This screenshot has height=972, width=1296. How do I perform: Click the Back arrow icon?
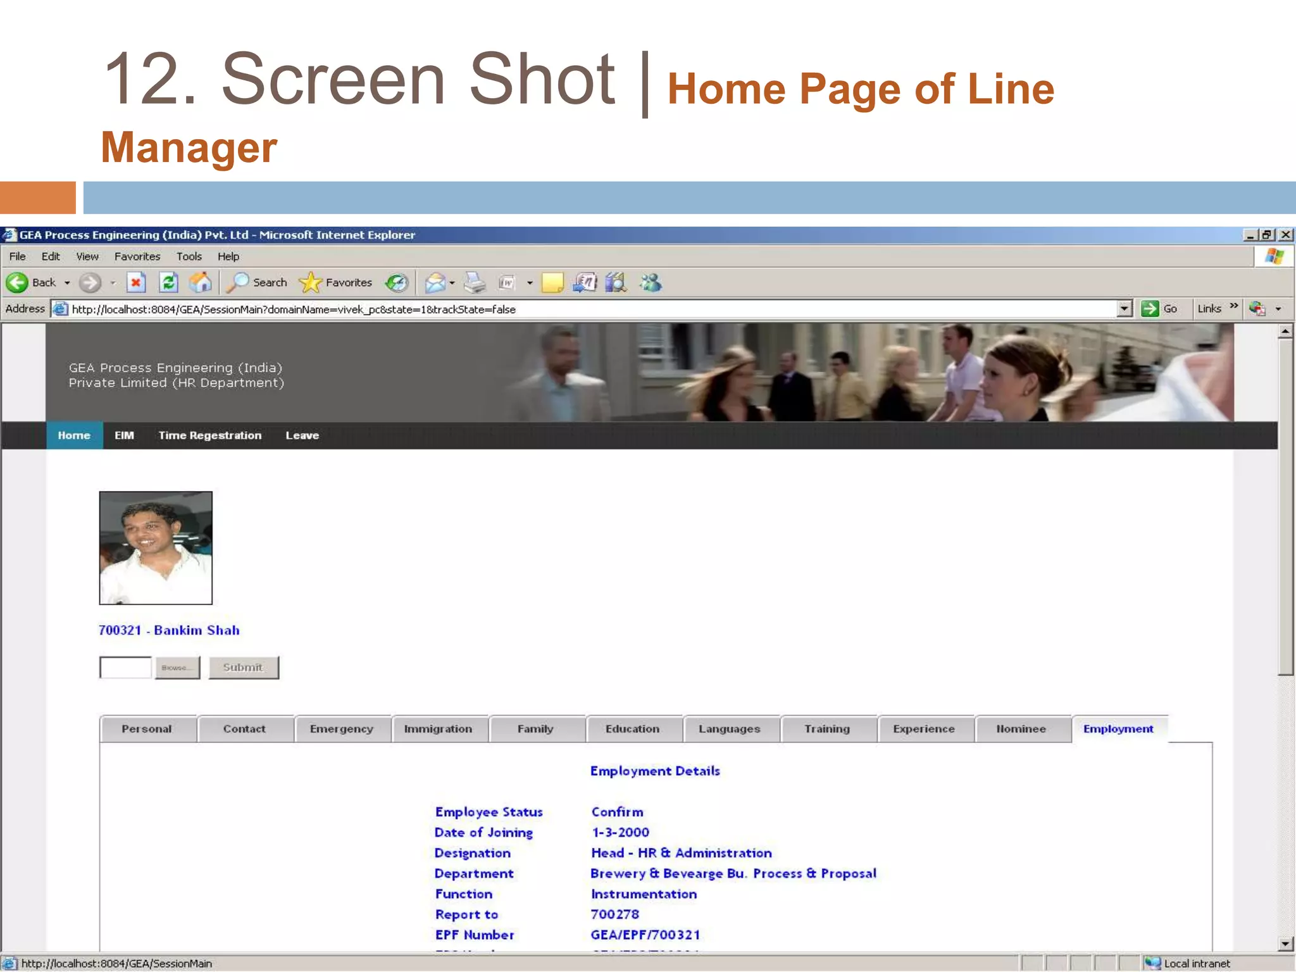(x=17, y=282)
